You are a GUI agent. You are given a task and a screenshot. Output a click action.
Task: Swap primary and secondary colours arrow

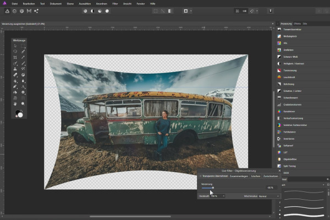(x=21, y=111)
